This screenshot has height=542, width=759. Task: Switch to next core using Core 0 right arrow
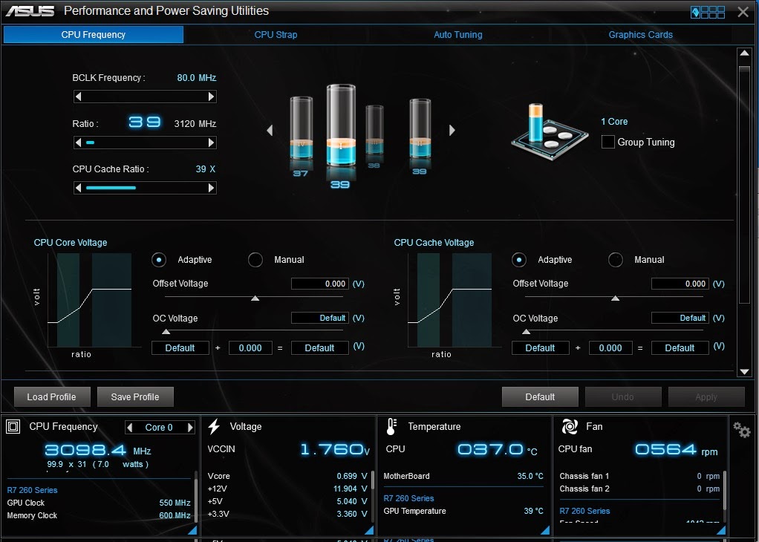click(x=190, y=428)
